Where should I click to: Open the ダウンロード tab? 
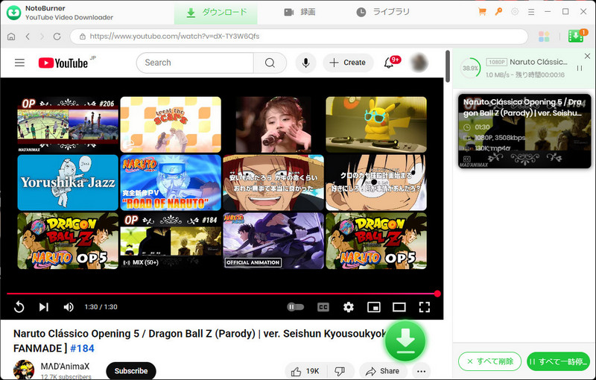[x=216, y=13]
